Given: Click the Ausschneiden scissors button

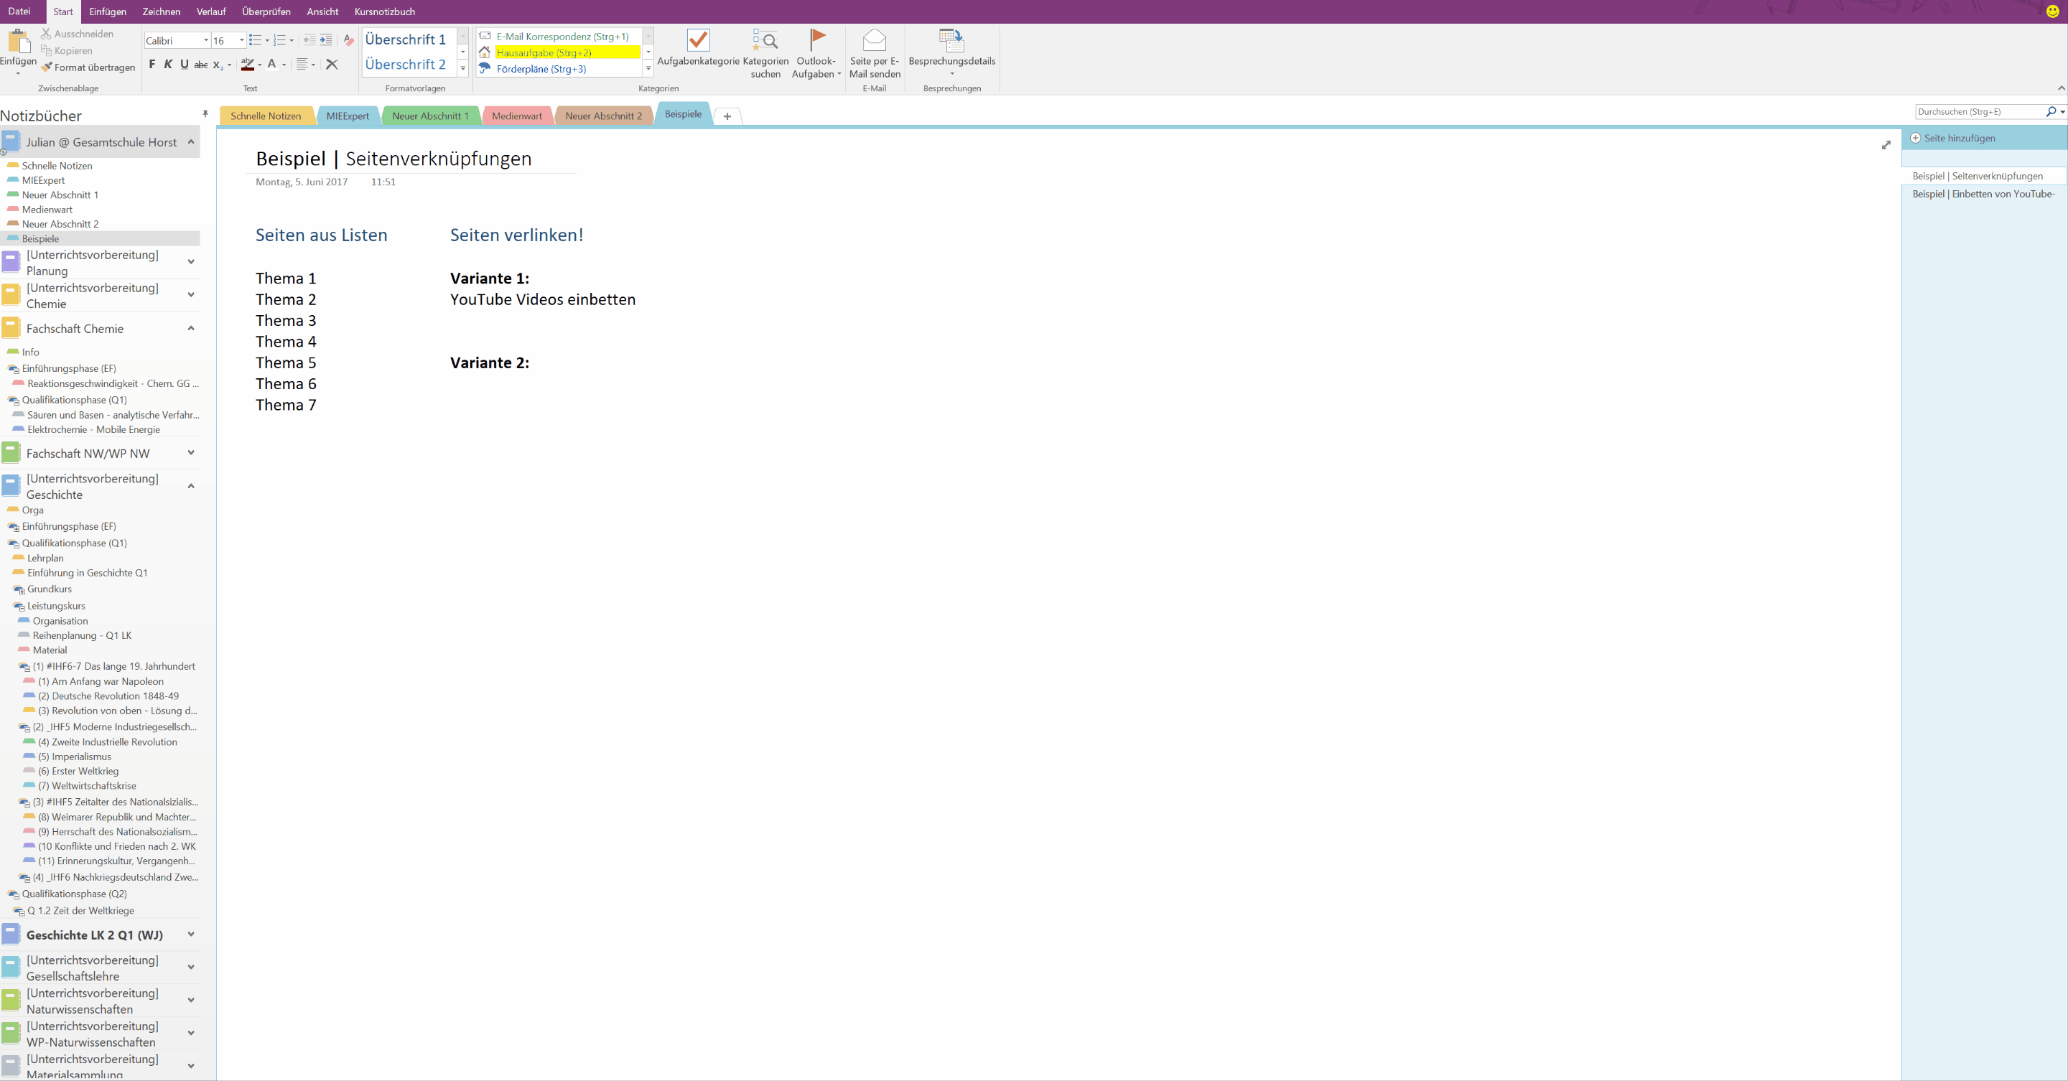Looking at the screenshot, I should click(x=77, y=34).
